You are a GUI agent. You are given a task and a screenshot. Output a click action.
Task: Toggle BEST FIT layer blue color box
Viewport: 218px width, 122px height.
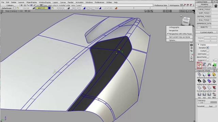tap(49, 8)
